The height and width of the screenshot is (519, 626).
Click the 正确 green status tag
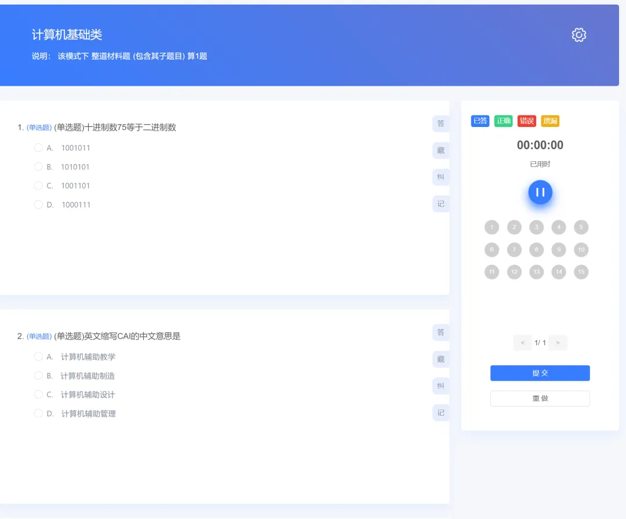[x=503, y=121]
